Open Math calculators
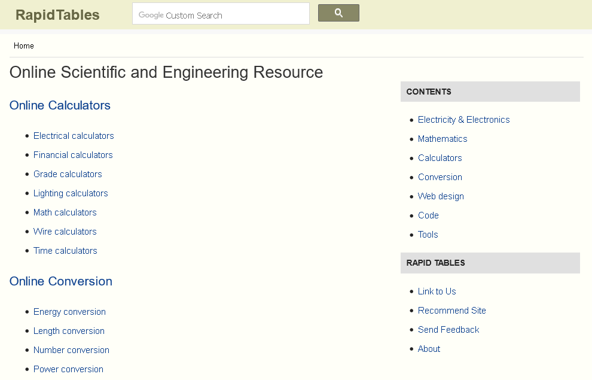This screenshot has height=380, width=592. coord(65,212)
